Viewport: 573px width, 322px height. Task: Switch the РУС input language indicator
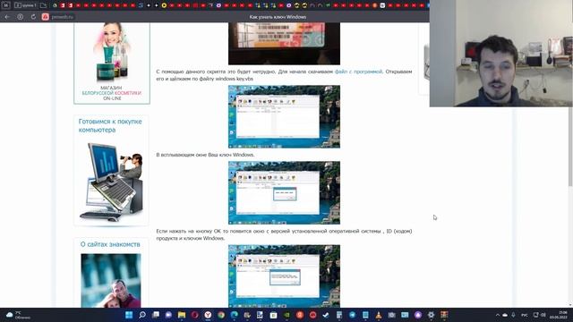pyautogui.click(x=525, y=315)
